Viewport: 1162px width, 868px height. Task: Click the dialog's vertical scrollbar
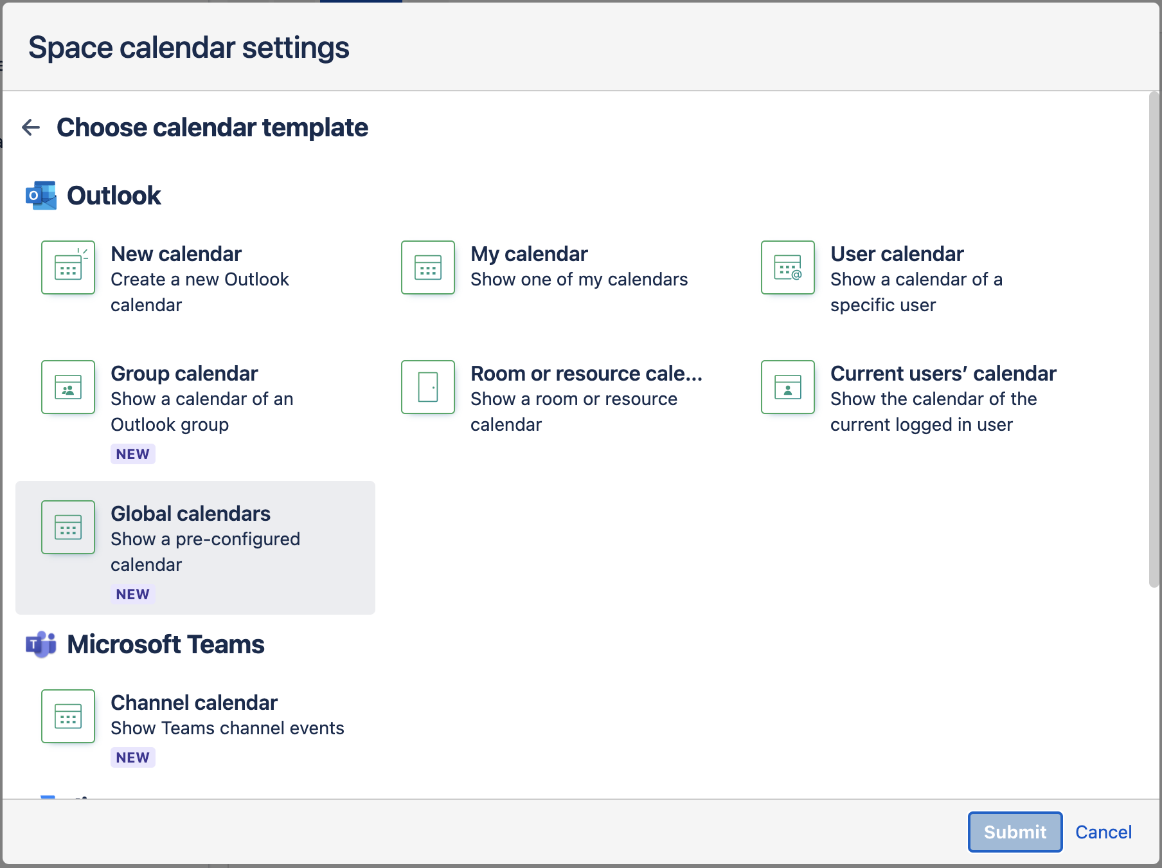pos(1154,339)
